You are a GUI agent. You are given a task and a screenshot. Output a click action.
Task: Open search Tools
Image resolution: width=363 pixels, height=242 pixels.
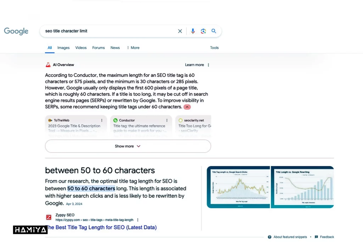[x=214, y=48]
